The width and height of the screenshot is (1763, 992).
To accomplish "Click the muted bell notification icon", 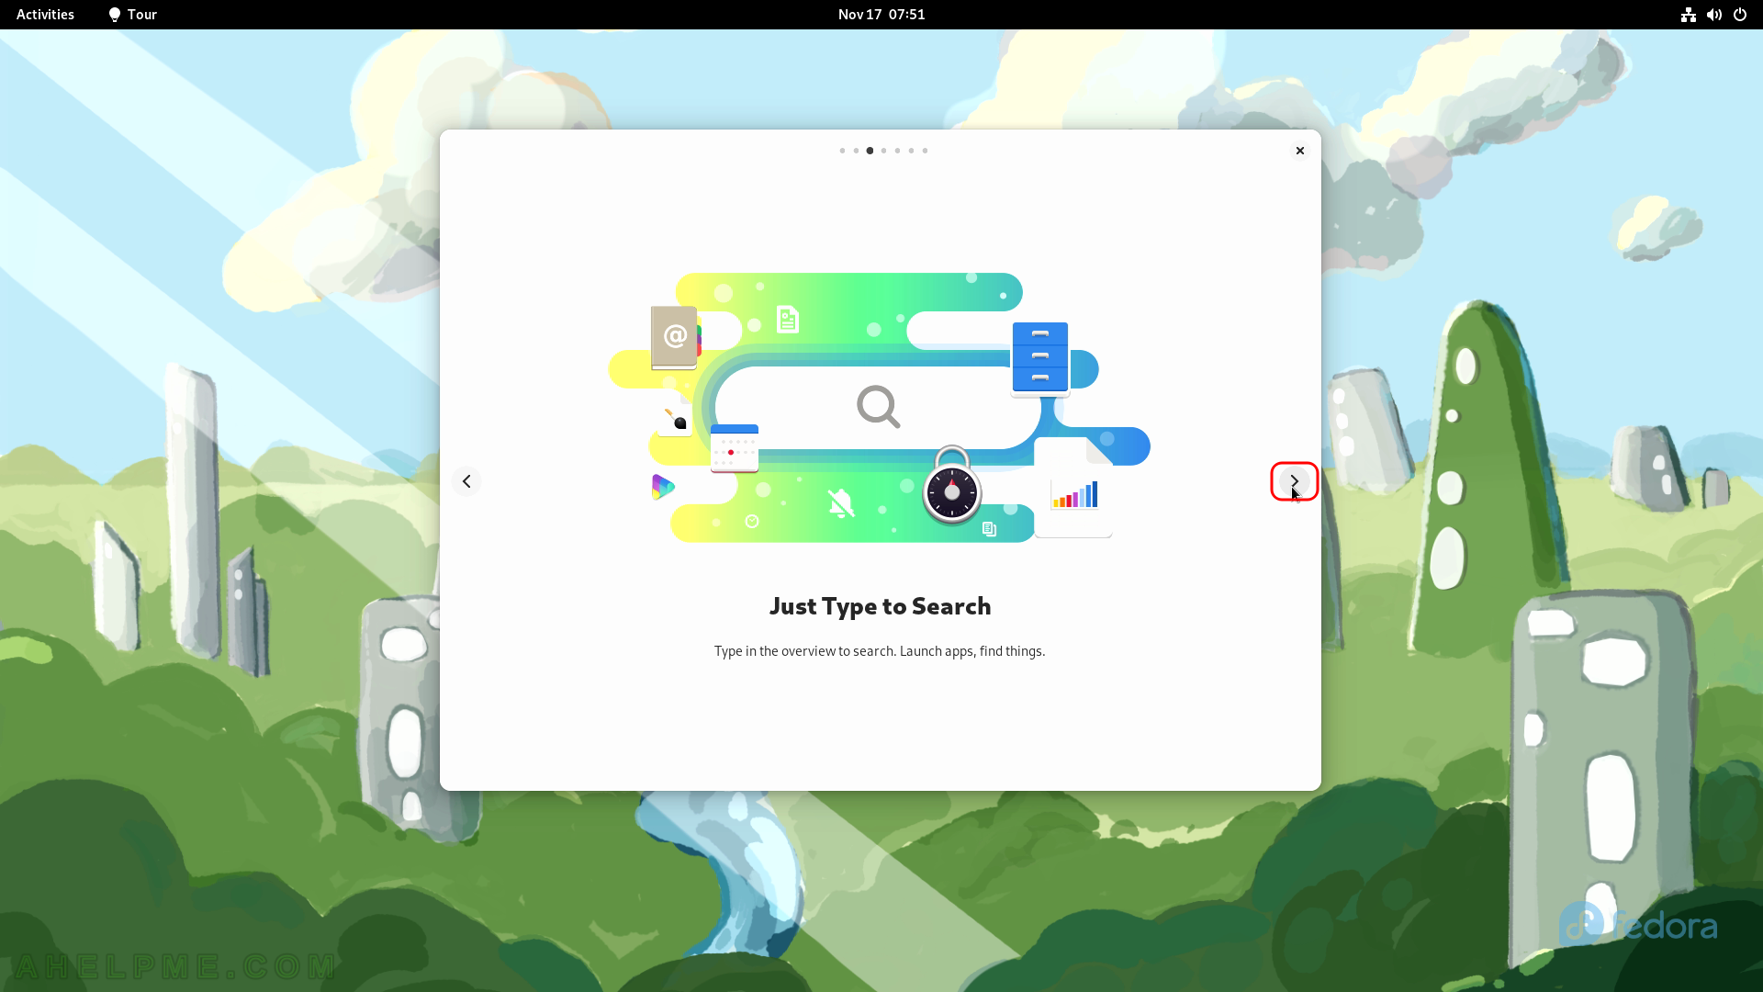I will pyautogui.click(x=840, y=503).
